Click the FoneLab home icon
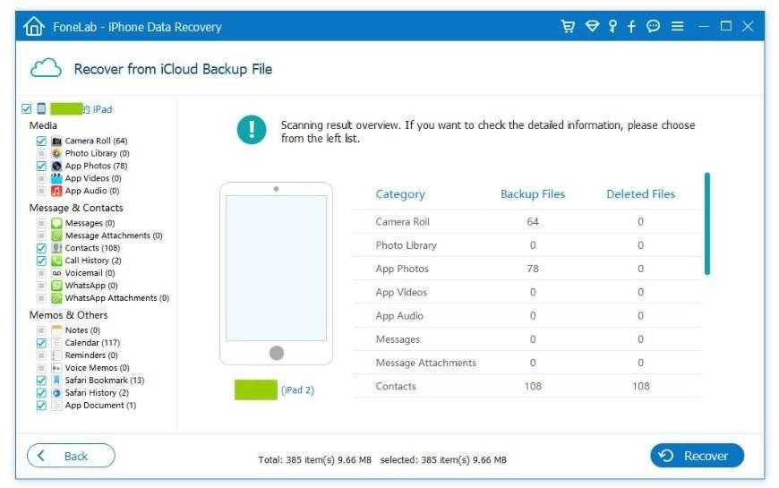Screen dimensions: 779x488 [x=34, y=27]
